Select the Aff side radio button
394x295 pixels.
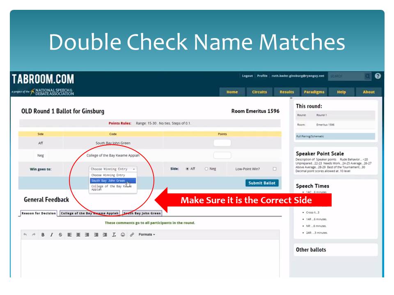click(x=188, y=169)
